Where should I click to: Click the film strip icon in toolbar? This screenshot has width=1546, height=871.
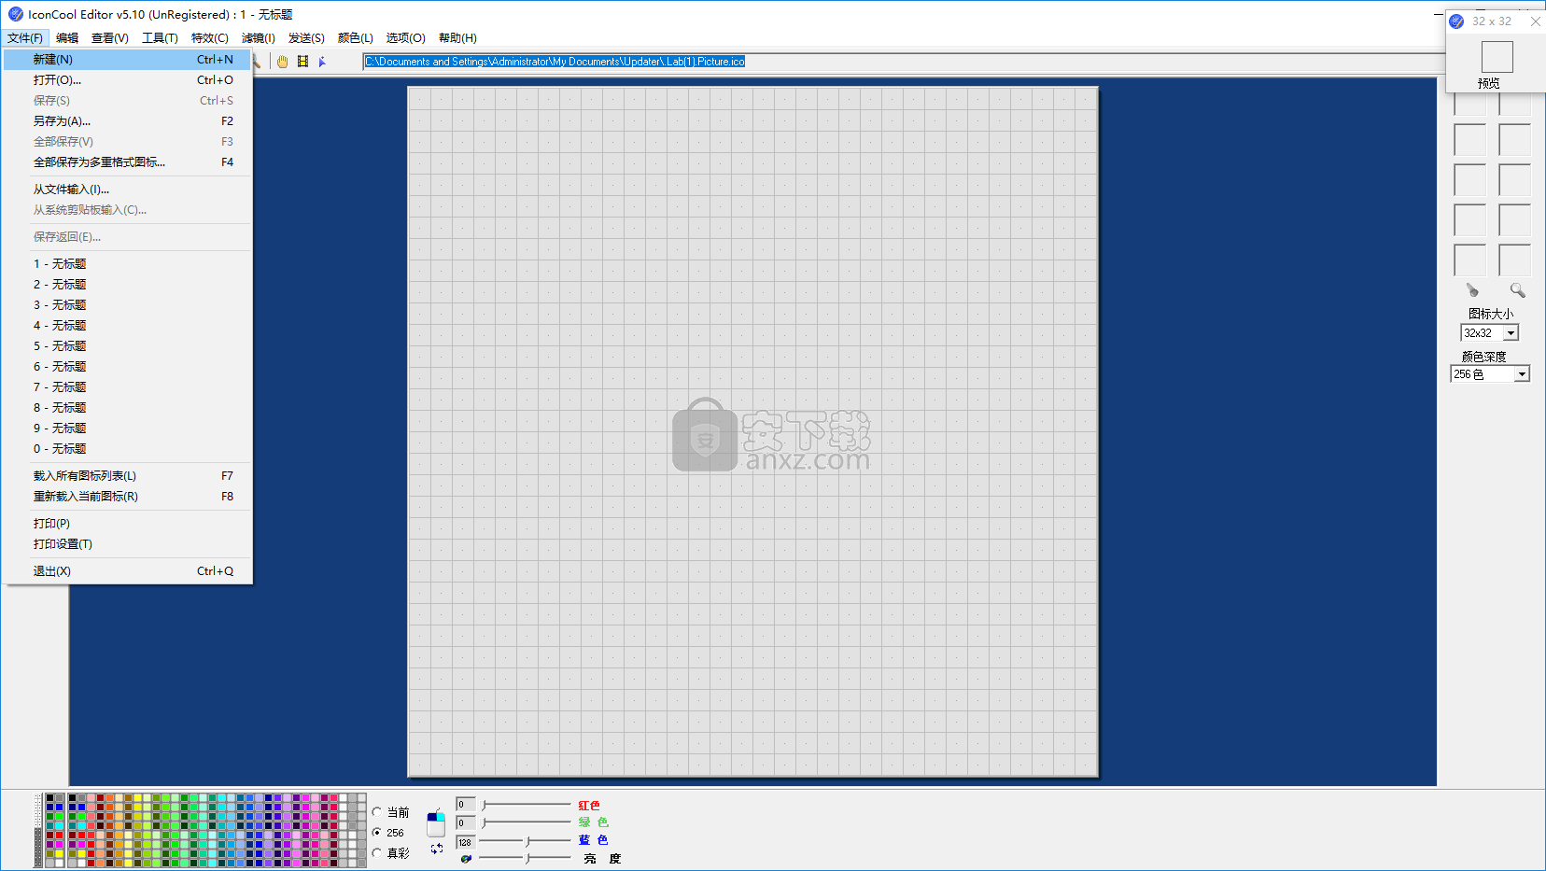tap(302, 62)
